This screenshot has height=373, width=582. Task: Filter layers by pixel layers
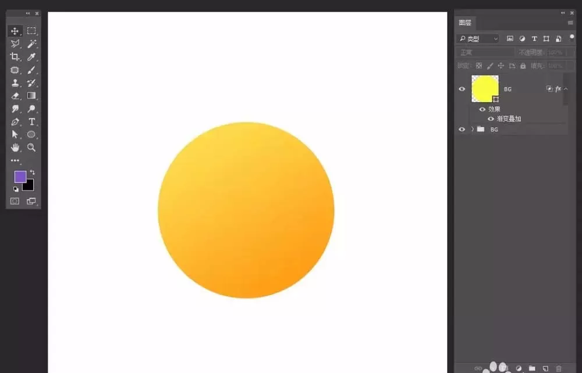(510, 38)
